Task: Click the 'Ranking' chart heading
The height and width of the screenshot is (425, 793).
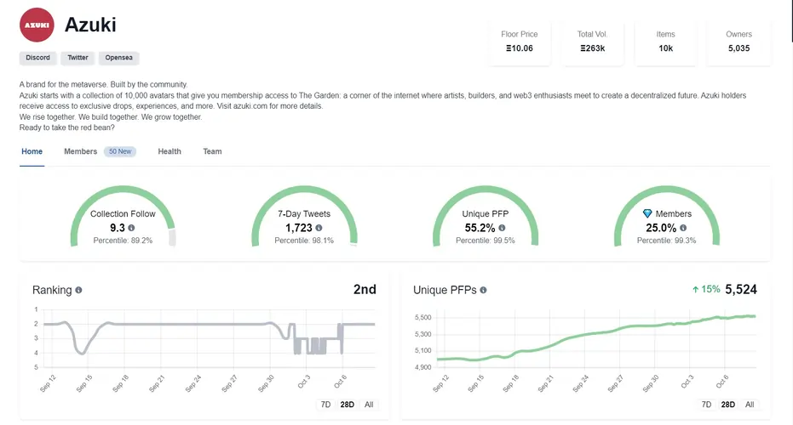Action: (x=52, y=290)
